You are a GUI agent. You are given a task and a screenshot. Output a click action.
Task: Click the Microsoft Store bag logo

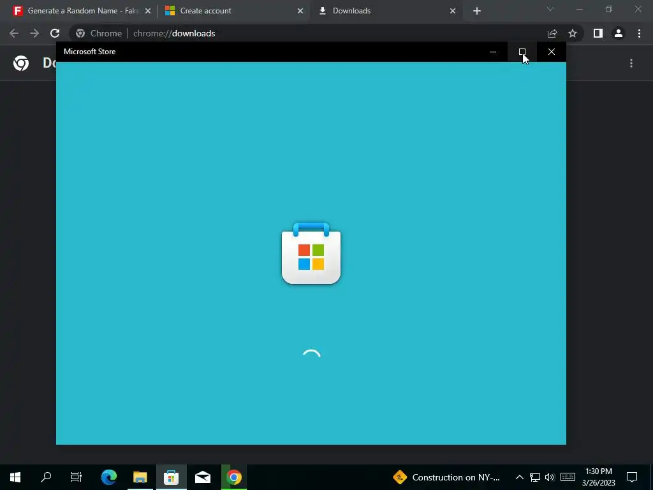tap(311, 253)
